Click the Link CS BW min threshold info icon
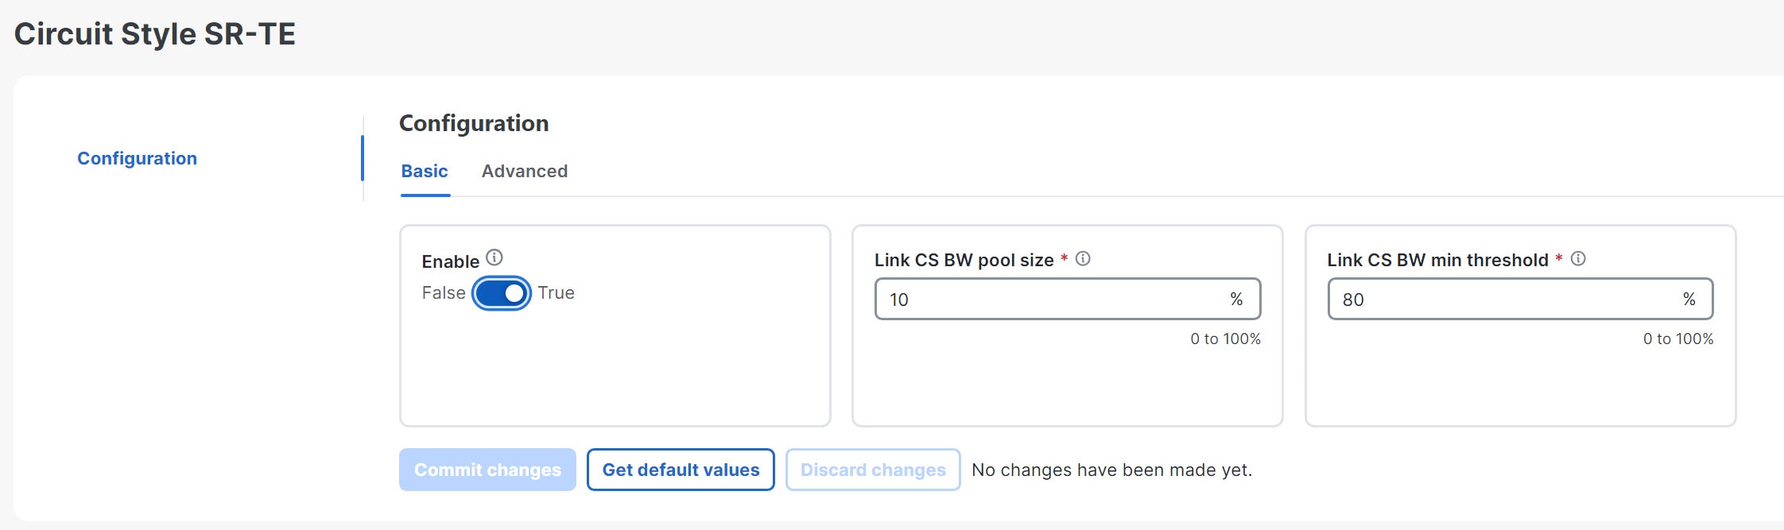The width and height of the screenshot is (1784, 530). click(1578, 258)
